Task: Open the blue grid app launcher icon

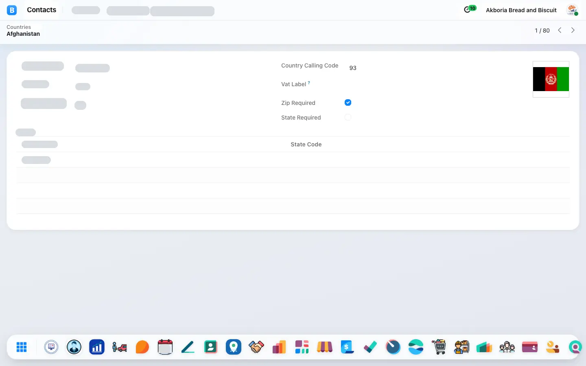Action: point(22,347)
